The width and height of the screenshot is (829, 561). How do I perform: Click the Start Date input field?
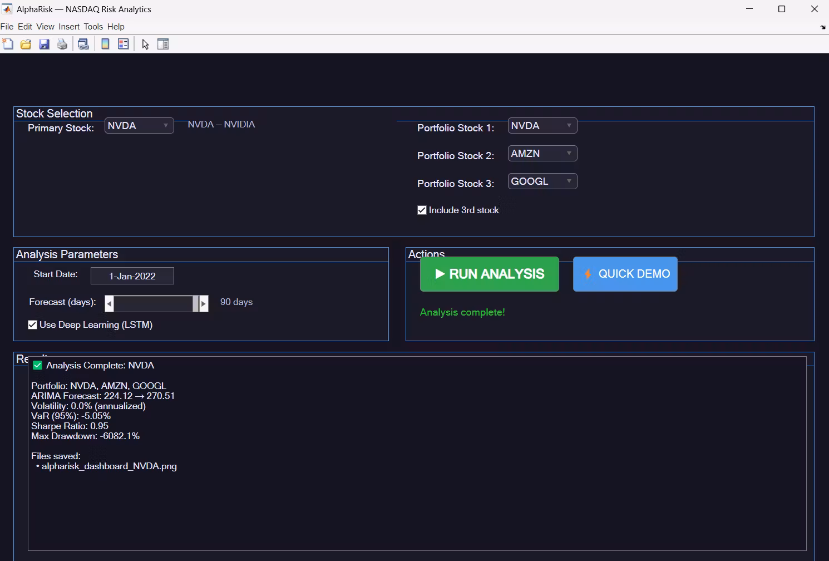pos(132,276)
